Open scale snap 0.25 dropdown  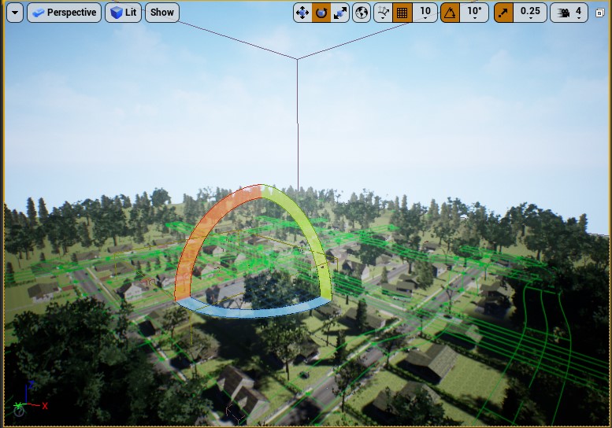(x=530, y=13)
